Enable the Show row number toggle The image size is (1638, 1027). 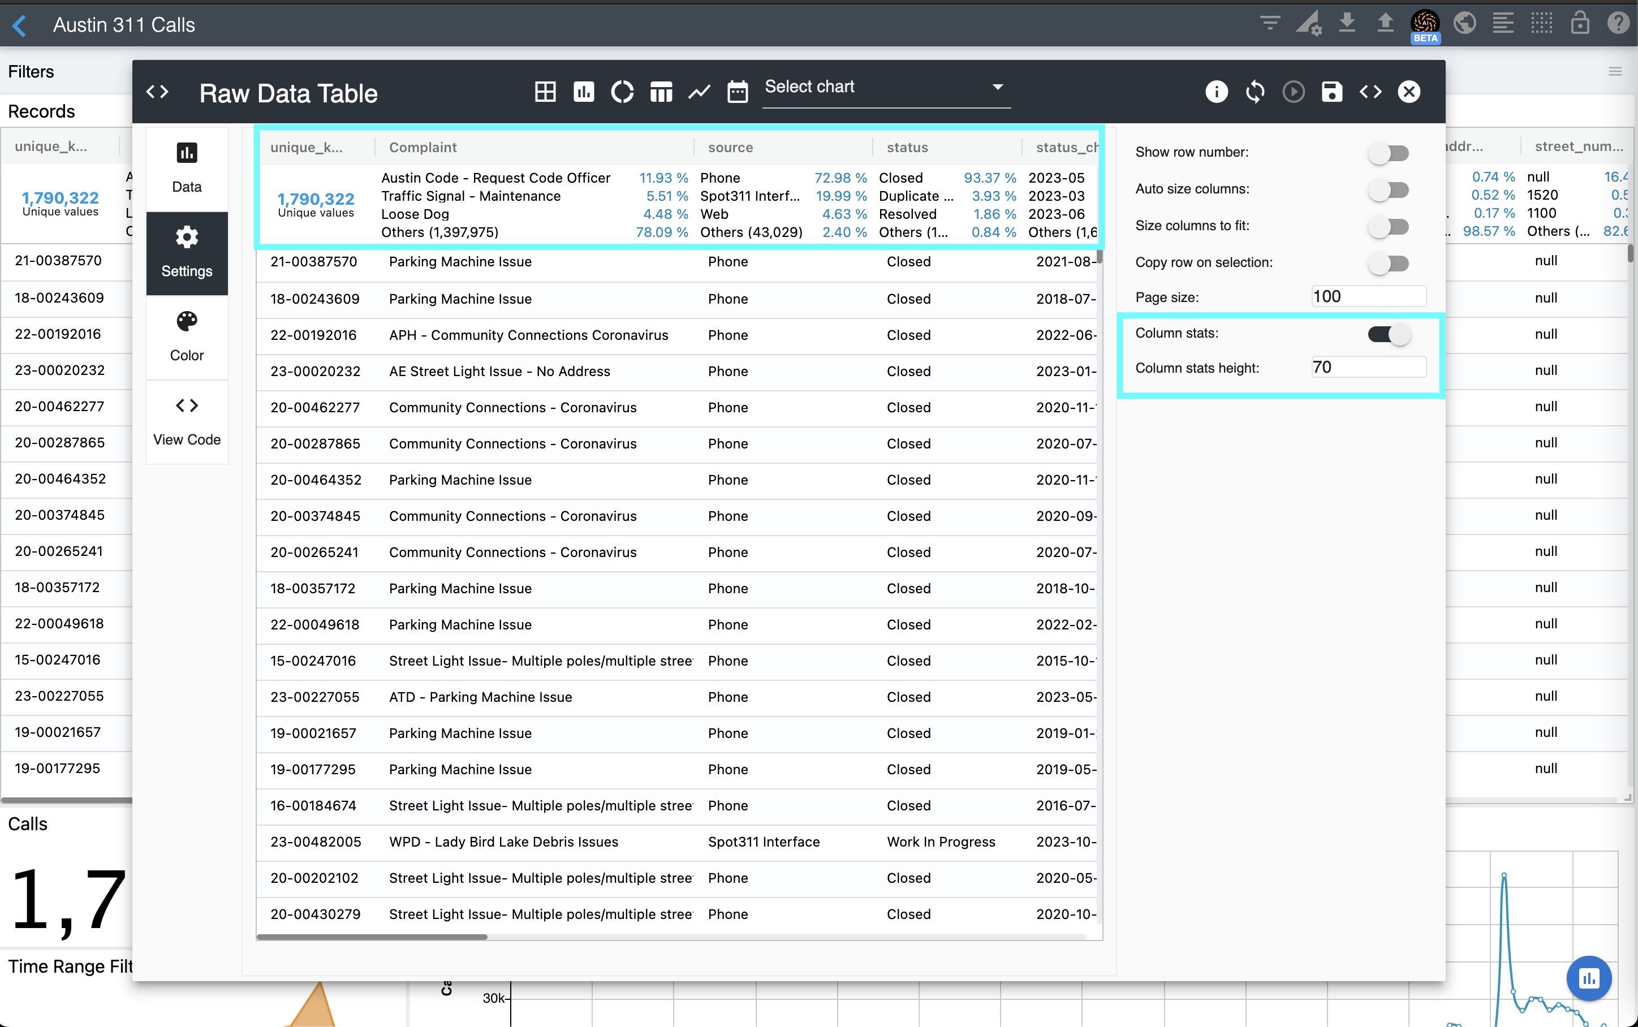pos(1388,153)
